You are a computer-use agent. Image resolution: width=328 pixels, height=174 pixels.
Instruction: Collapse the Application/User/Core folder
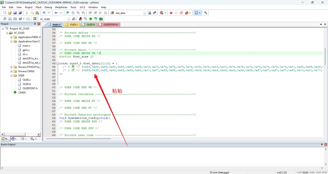pyautogui.click(x=12, y=42)
